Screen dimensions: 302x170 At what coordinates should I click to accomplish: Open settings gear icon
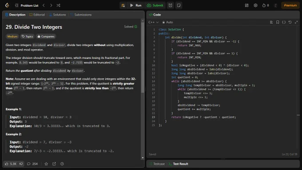255,5
